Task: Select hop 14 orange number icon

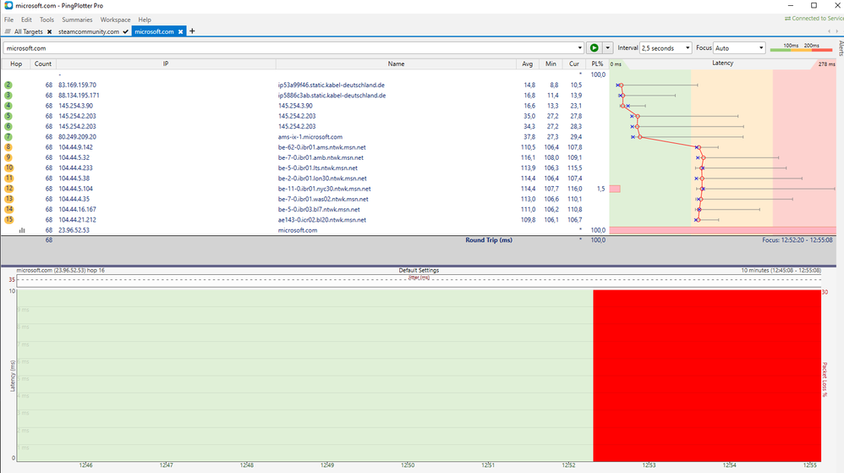Action: click(8, 210)
